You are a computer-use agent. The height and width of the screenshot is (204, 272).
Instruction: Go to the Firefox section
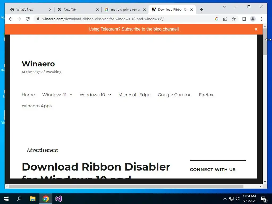coord(206,95)
